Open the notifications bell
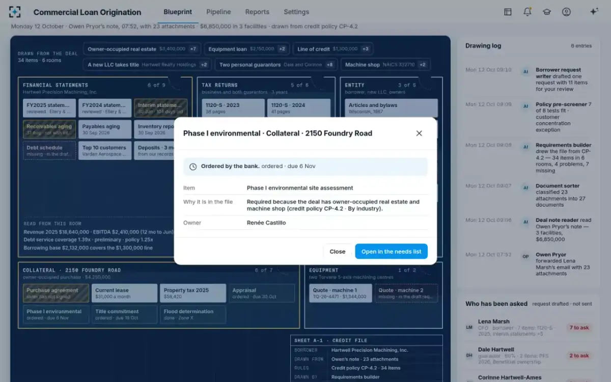The image size is (611, 382). 527,12
